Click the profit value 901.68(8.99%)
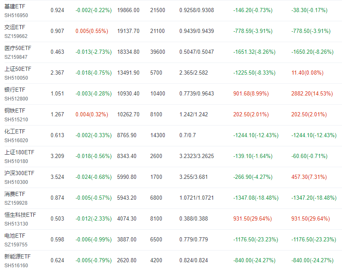The width and height of the screenshot is (342, 271). [251, 93]
